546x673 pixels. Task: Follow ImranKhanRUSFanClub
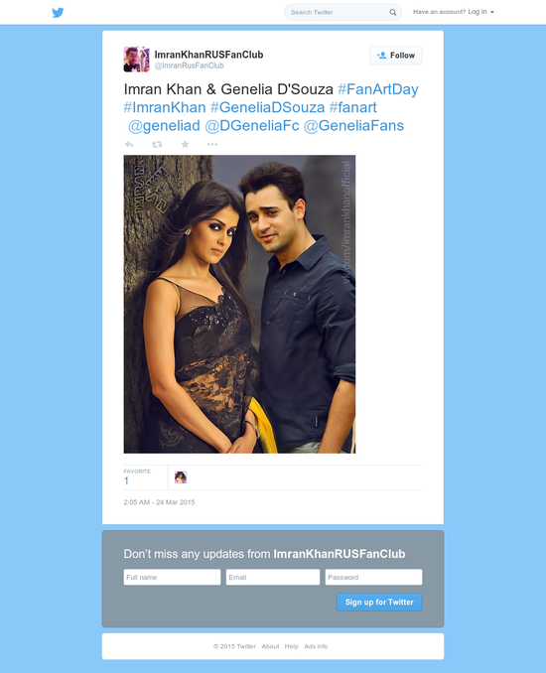pyautogui.click(x=396, y=56)
